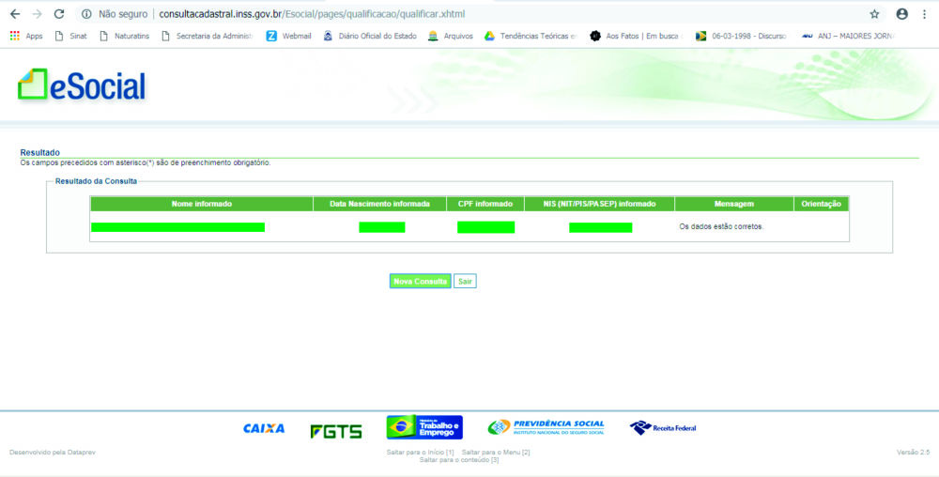The width and height of the screenshot is (939, 477).
Task: Reload the page with refresh icon
Action: [59, 14]
